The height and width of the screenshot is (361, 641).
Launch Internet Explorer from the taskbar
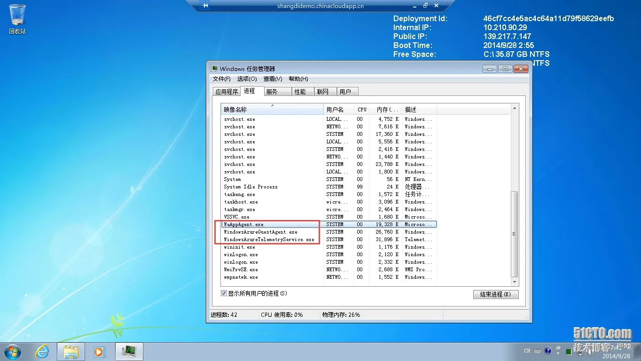42,352
